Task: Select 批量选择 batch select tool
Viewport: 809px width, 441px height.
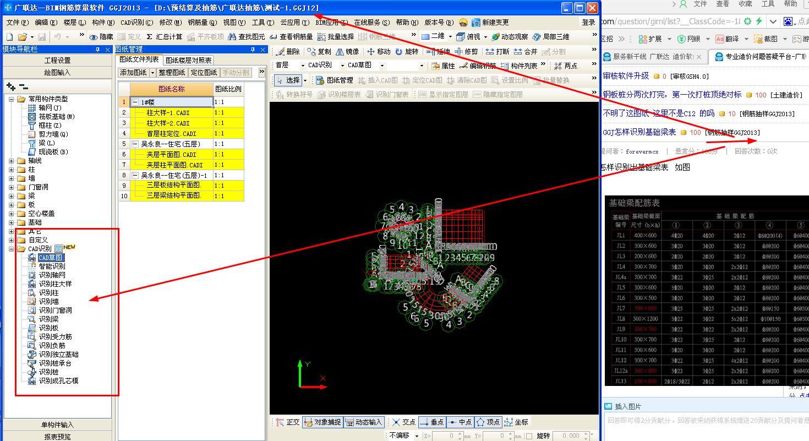Action: 335,37
